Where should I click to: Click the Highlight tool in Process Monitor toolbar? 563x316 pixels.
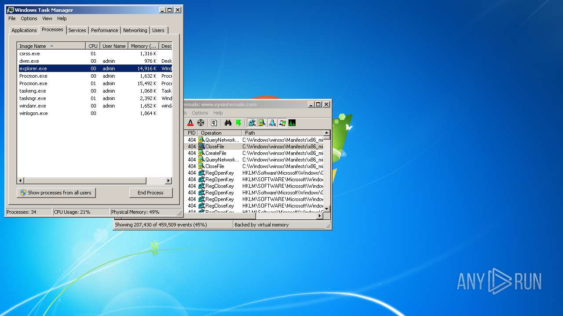tap(190, 123)
